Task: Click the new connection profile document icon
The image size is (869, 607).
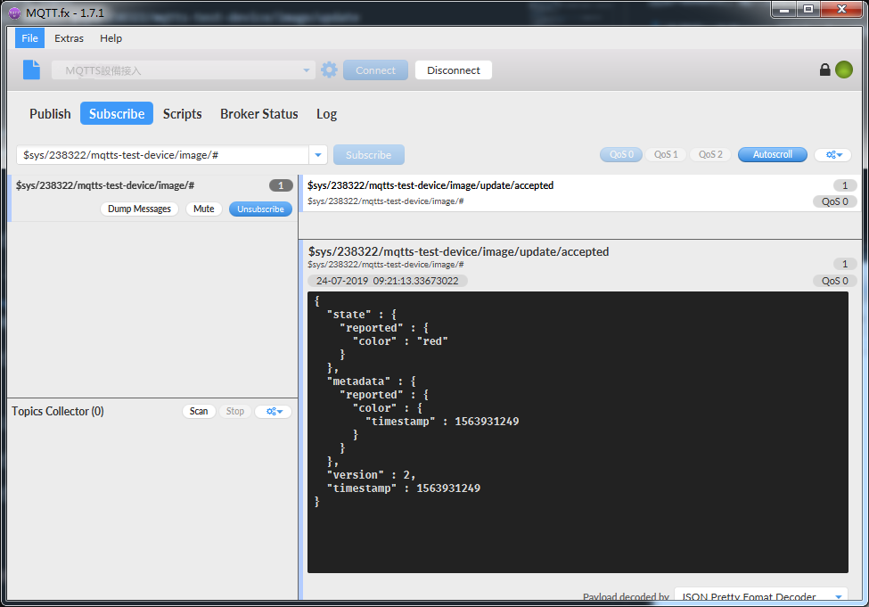Action: 31,70
